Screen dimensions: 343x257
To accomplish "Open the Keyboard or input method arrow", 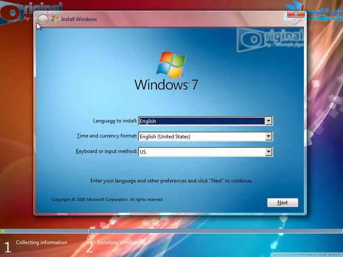I will click(x=268, y=152).
